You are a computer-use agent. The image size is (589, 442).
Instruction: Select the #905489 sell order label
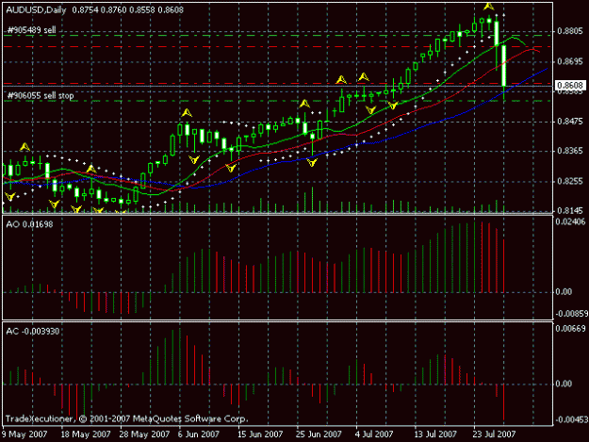click(x=32, y=30)
